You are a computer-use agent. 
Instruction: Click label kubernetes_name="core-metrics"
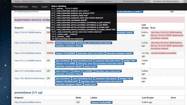click(91, 53)
